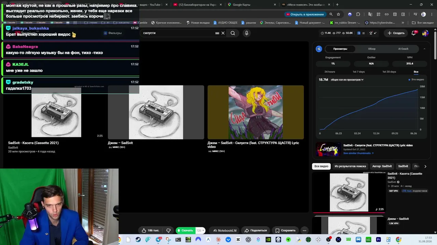Collapse the vidIQ stats panel chevron

click(424, 49)
